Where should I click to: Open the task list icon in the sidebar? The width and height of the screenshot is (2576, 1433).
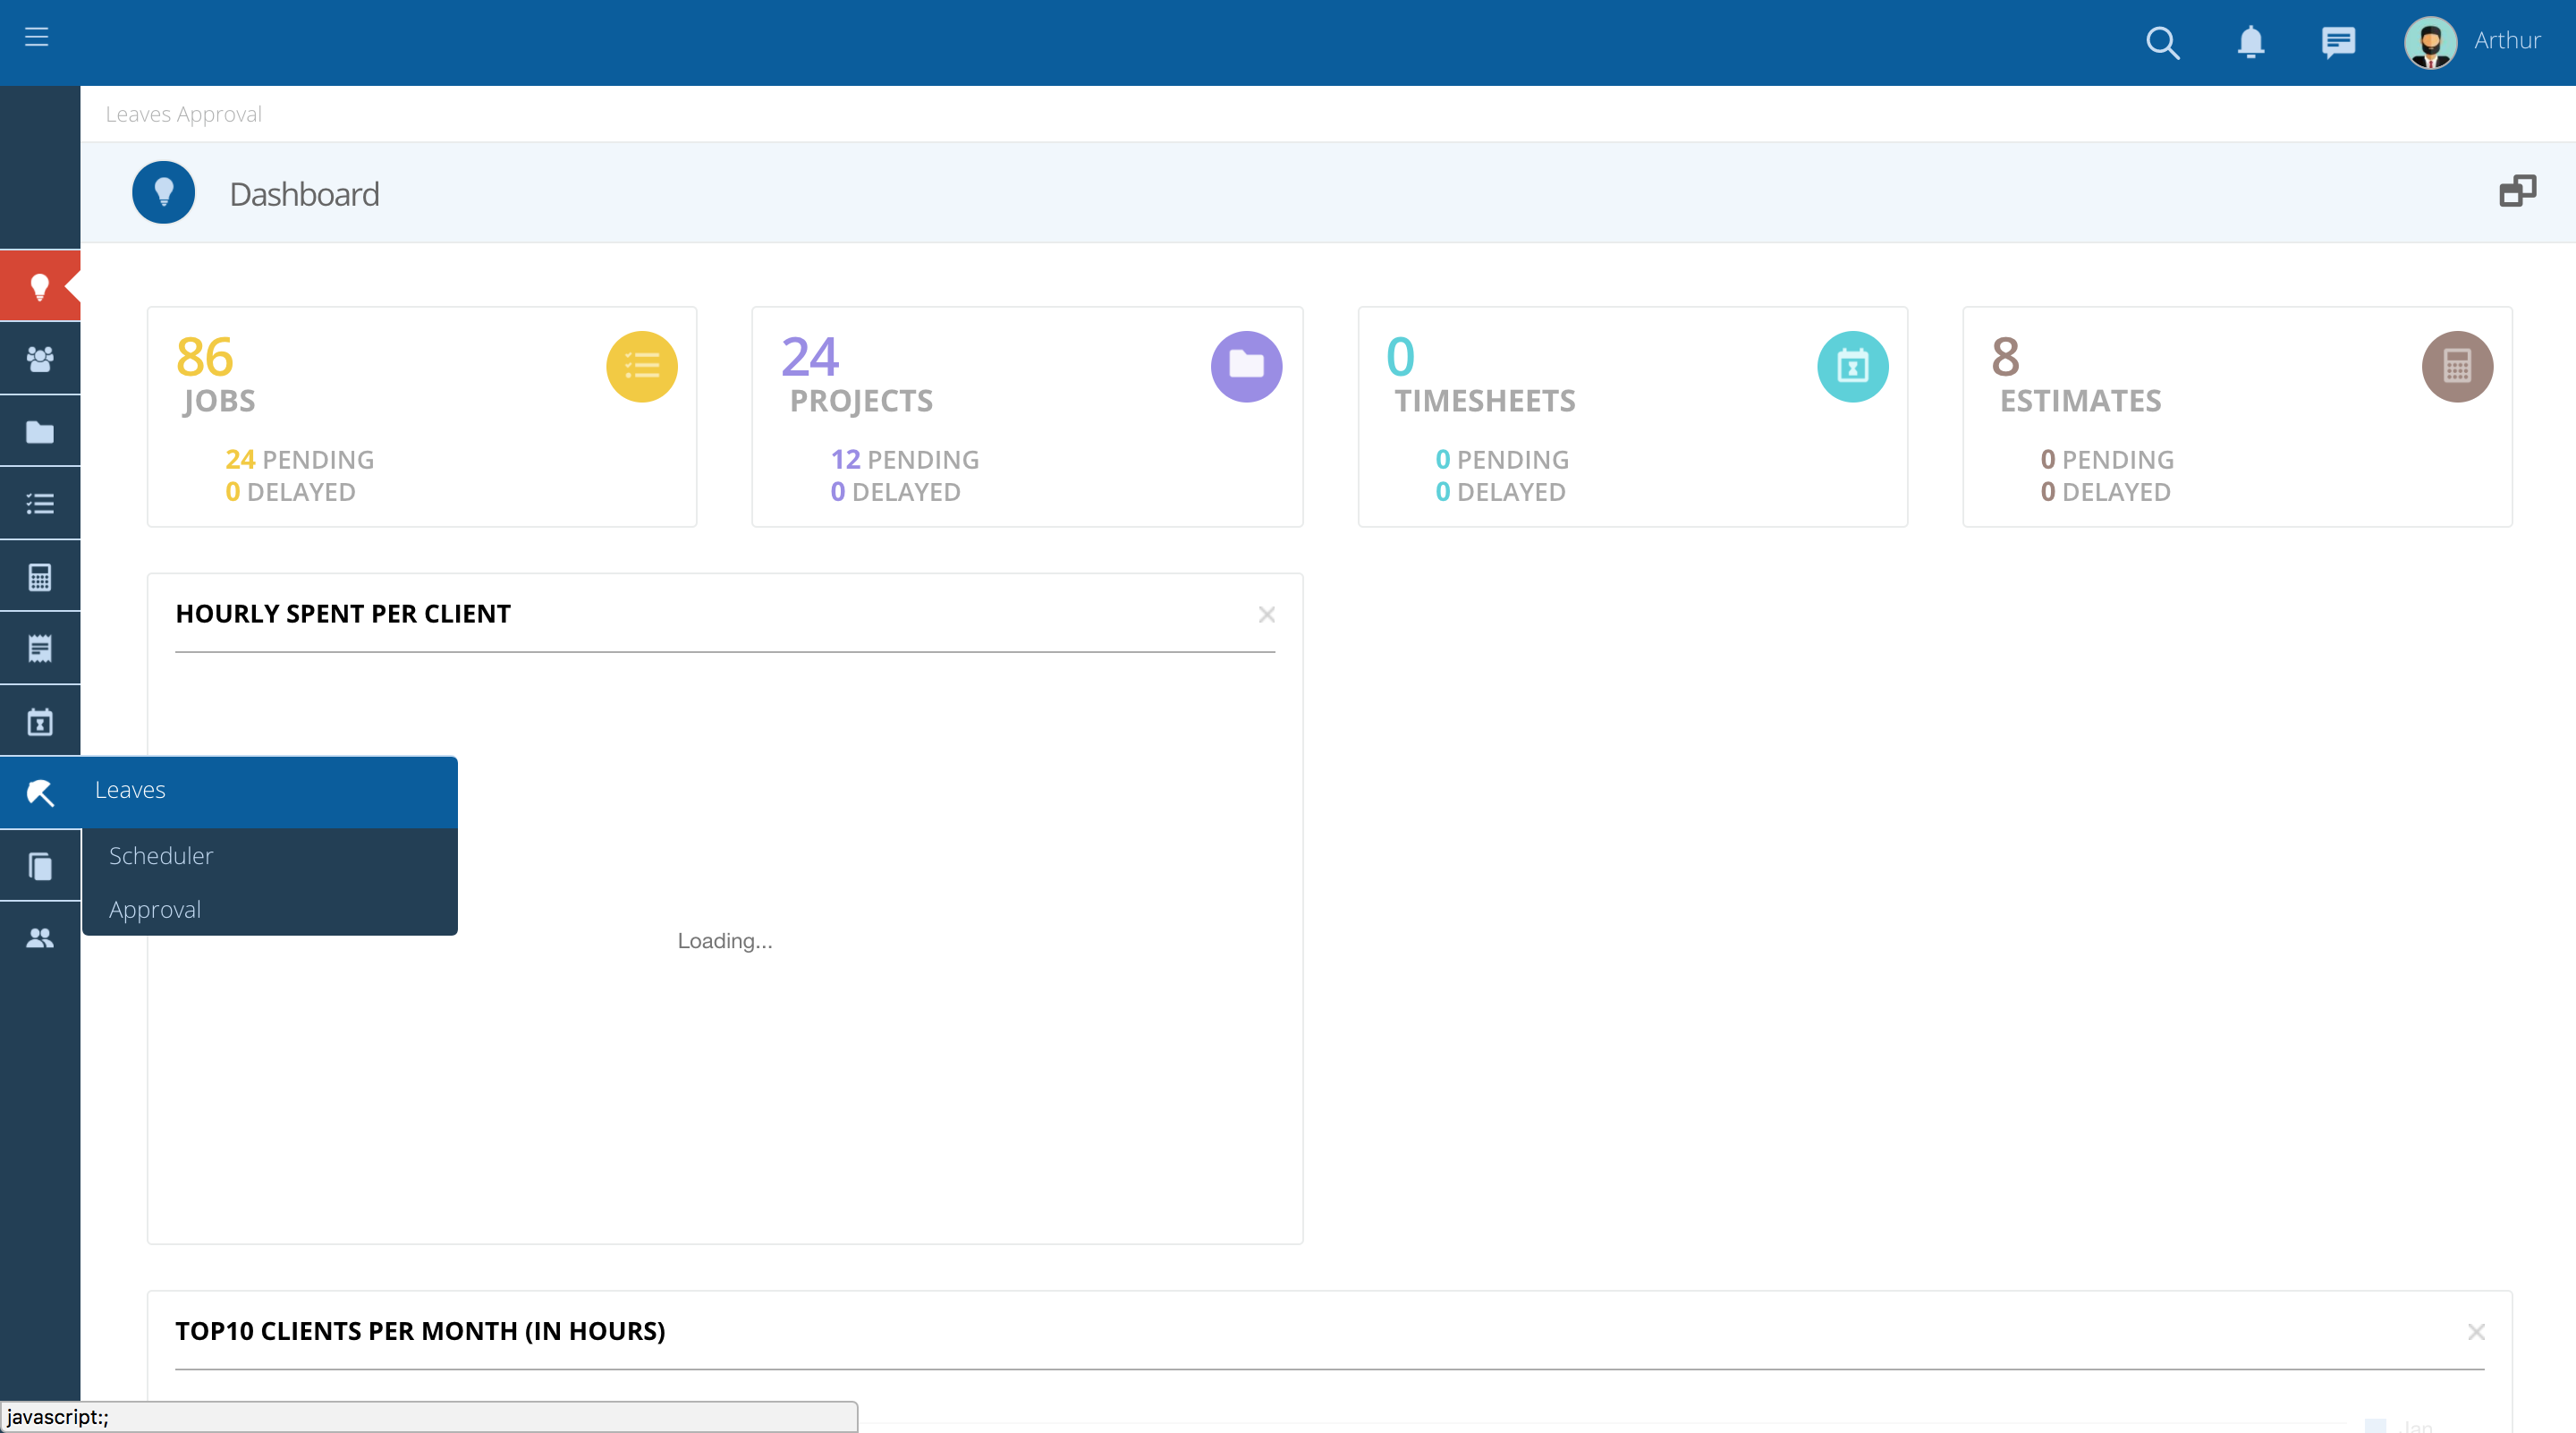coord(40,503)
